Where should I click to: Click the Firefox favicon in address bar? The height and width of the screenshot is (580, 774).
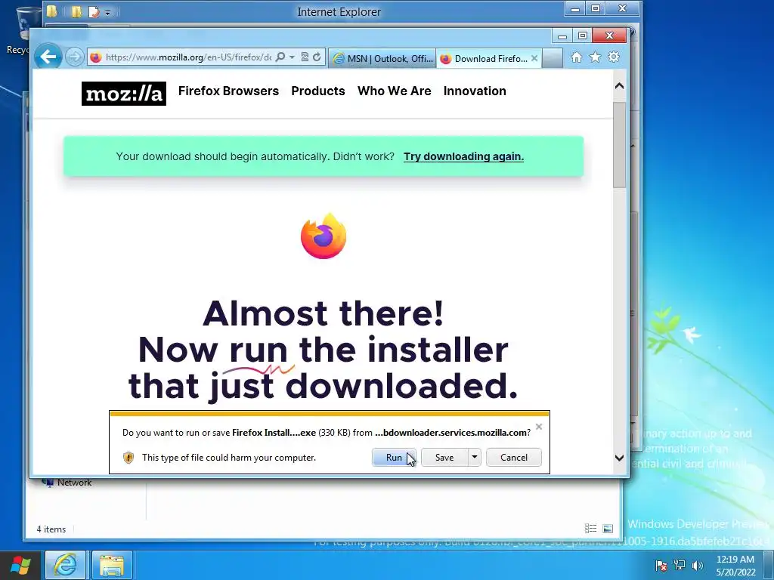click(x=96, y=57)
